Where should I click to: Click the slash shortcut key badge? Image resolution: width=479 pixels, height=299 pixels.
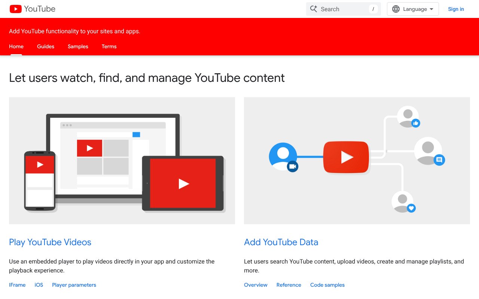point(373,9)
